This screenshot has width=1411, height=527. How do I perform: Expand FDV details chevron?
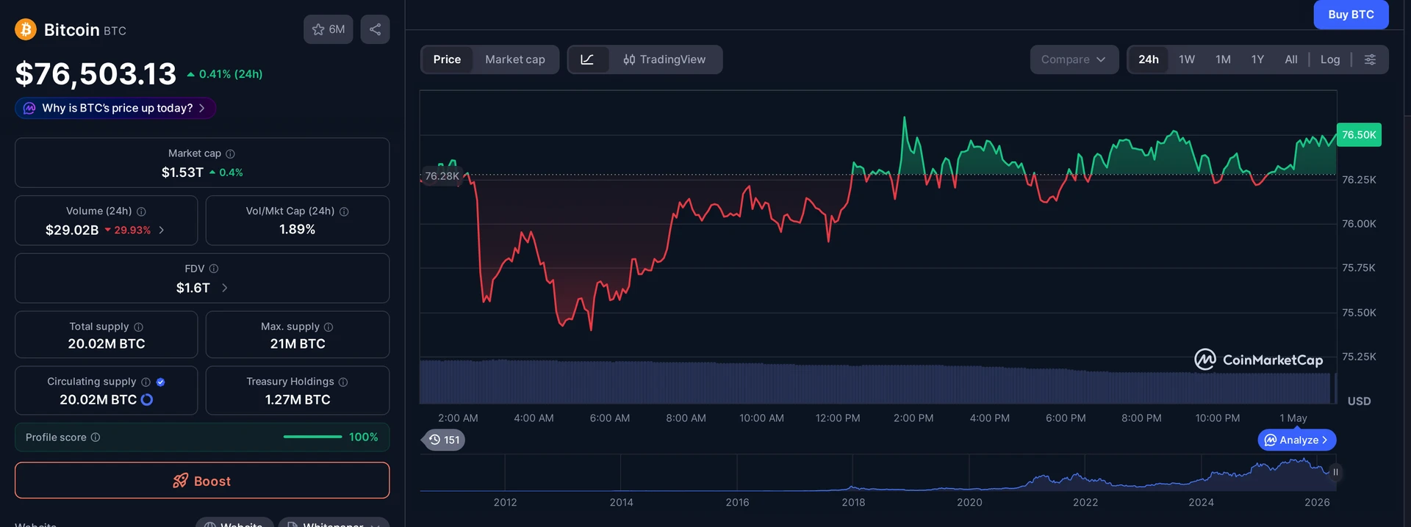(x=224, y=288)
